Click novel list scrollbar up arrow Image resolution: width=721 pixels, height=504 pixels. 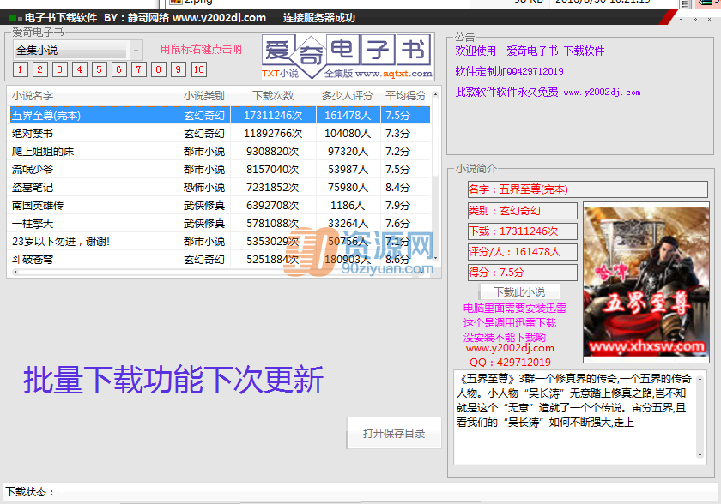(x=435, y=94)
